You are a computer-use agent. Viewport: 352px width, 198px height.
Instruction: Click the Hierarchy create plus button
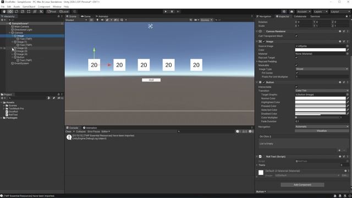coord(3,20)
